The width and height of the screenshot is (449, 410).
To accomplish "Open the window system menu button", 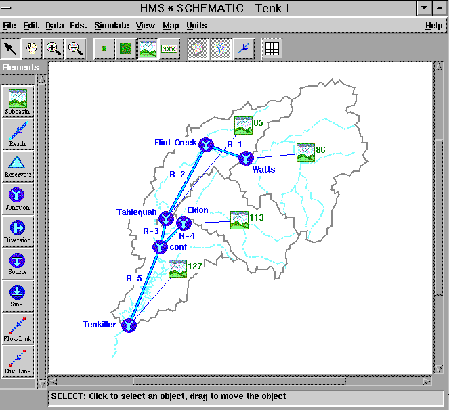I will click(9, 7).
